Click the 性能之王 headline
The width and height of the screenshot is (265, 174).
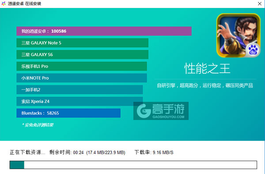pos(207,68)
